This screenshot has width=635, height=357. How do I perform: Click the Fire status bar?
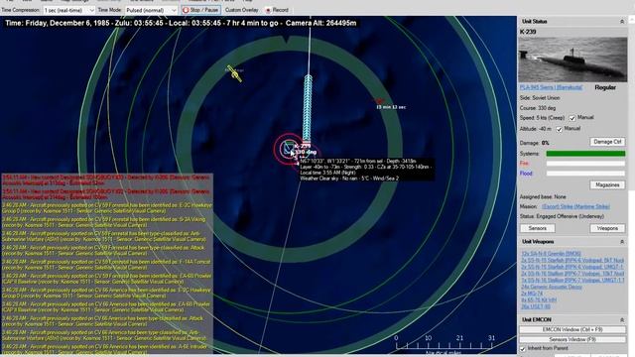tap(585, 164)
